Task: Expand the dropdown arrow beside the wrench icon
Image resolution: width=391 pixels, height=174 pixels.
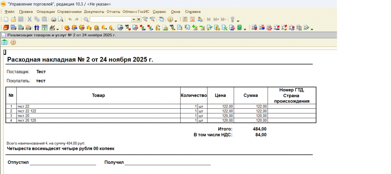Action: click(238, 21)
